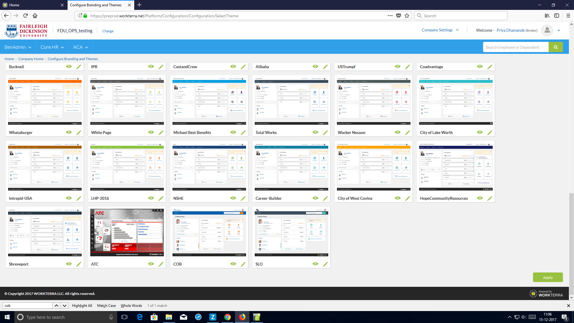Edit the NSHE theme via pencil icon
The image size is (574, 323).
point(243,198)
